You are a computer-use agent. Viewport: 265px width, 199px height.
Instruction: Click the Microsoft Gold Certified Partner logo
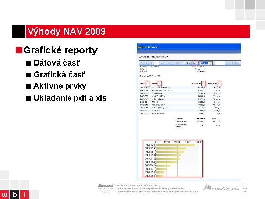(106, 189)
